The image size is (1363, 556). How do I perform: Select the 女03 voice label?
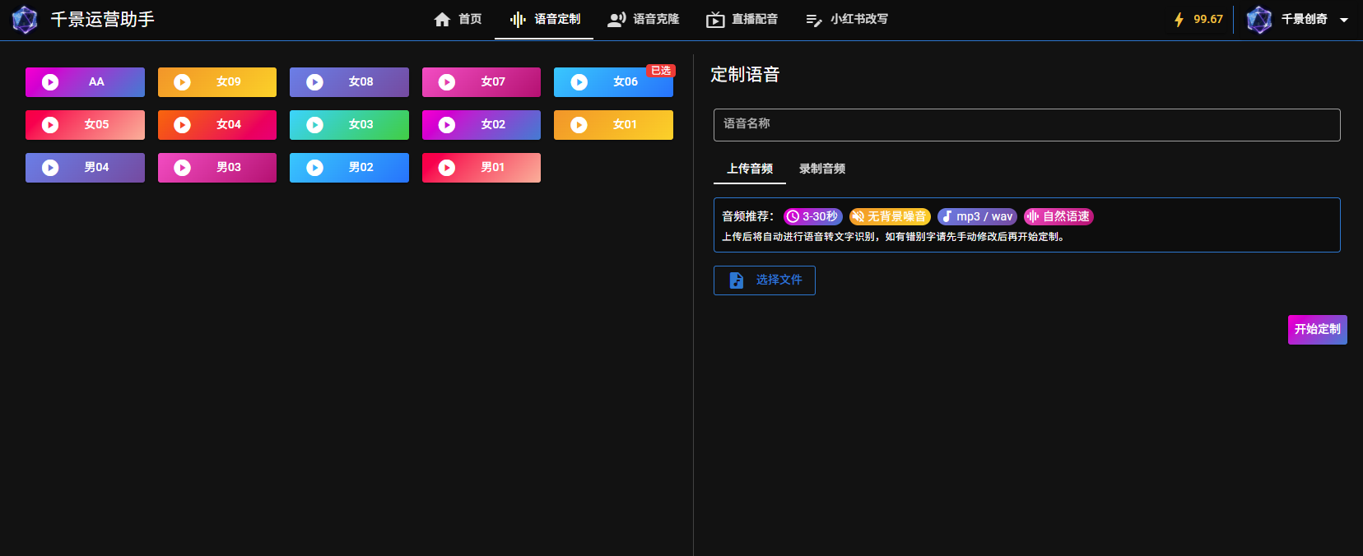click(x=361, y=125)
